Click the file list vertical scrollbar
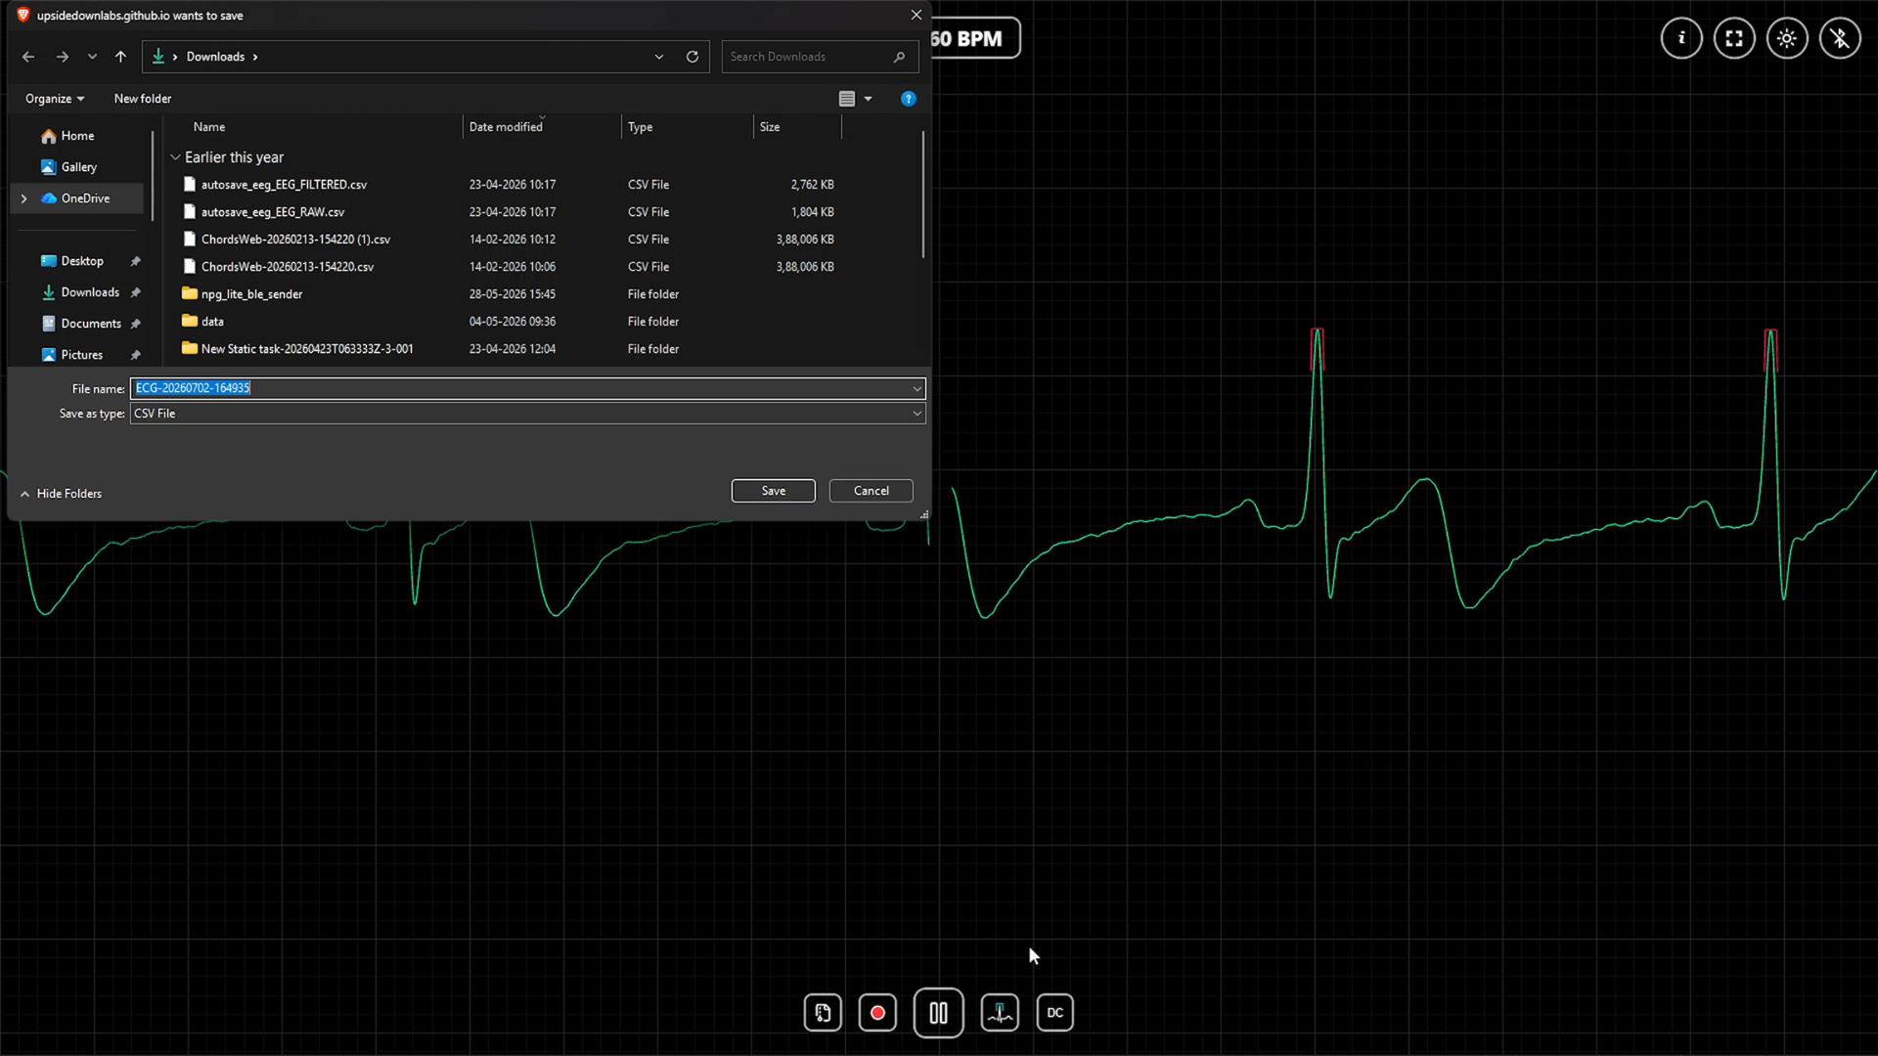This screenshot has width=1878, height=1056. click(922, 196)
